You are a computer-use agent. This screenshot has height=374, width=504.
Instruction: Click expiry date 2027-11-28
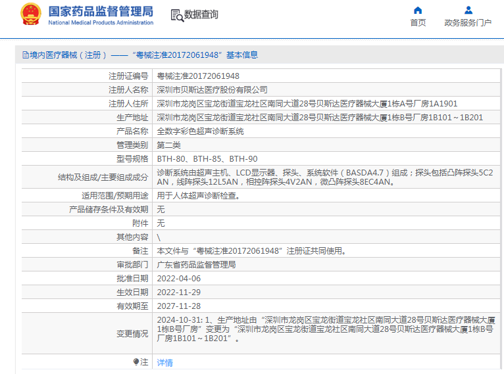pos(179,306)
